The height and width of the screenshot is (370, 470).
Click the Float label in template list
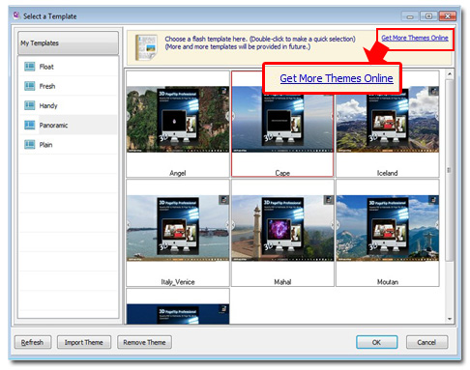coord(46,67)
